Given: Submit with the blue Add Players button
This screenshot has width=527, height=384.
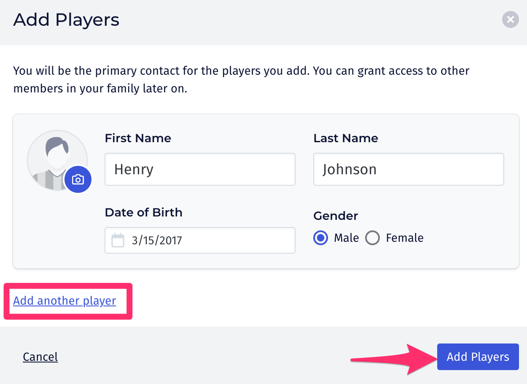Looking at the screenshot, I should coord(478,357).
